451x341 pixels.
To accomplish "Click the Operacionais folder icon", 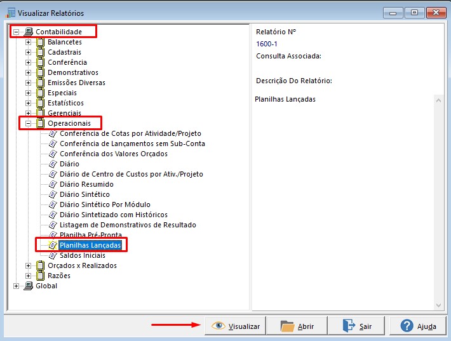I will [x=40, y=123].
